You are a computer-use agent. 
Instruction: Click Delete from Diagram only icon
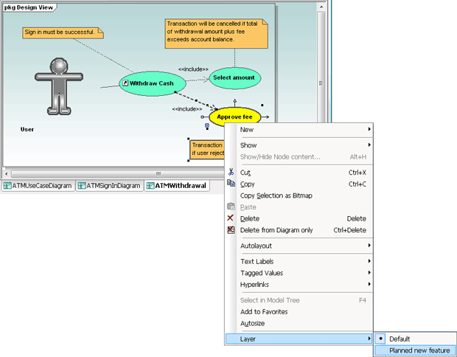point(231,230)
